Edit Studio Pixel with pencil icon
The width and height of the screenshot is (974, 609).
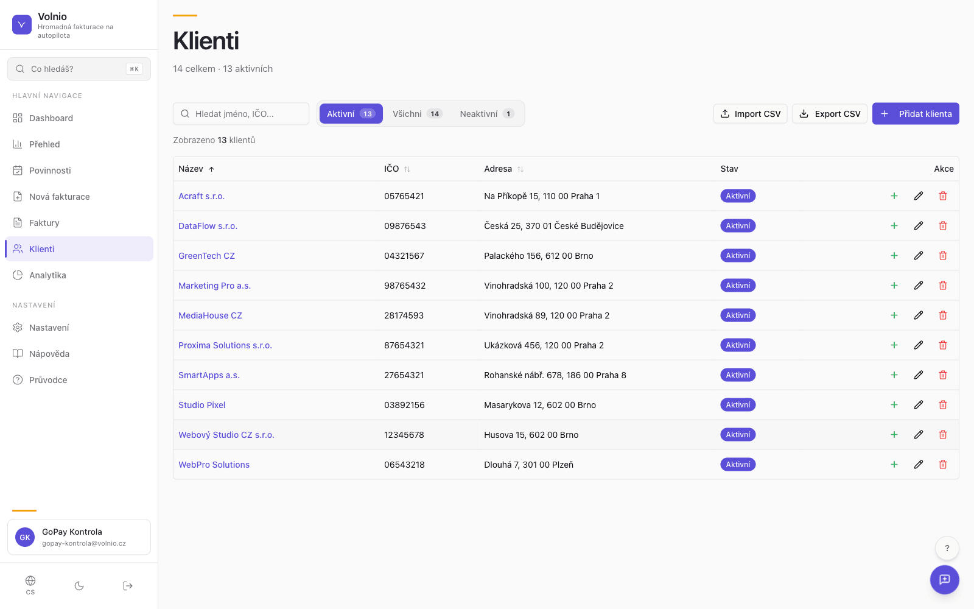coord(919,405)
